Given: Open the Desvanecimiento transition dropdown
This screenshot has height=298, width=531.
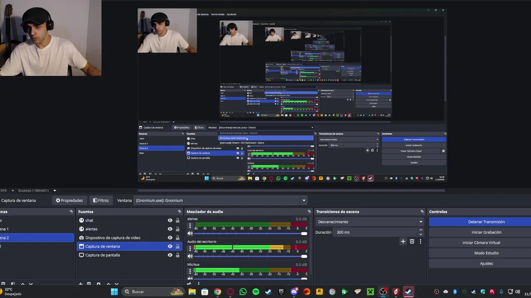Looking at the screenshot, I should tap(370, 222).
